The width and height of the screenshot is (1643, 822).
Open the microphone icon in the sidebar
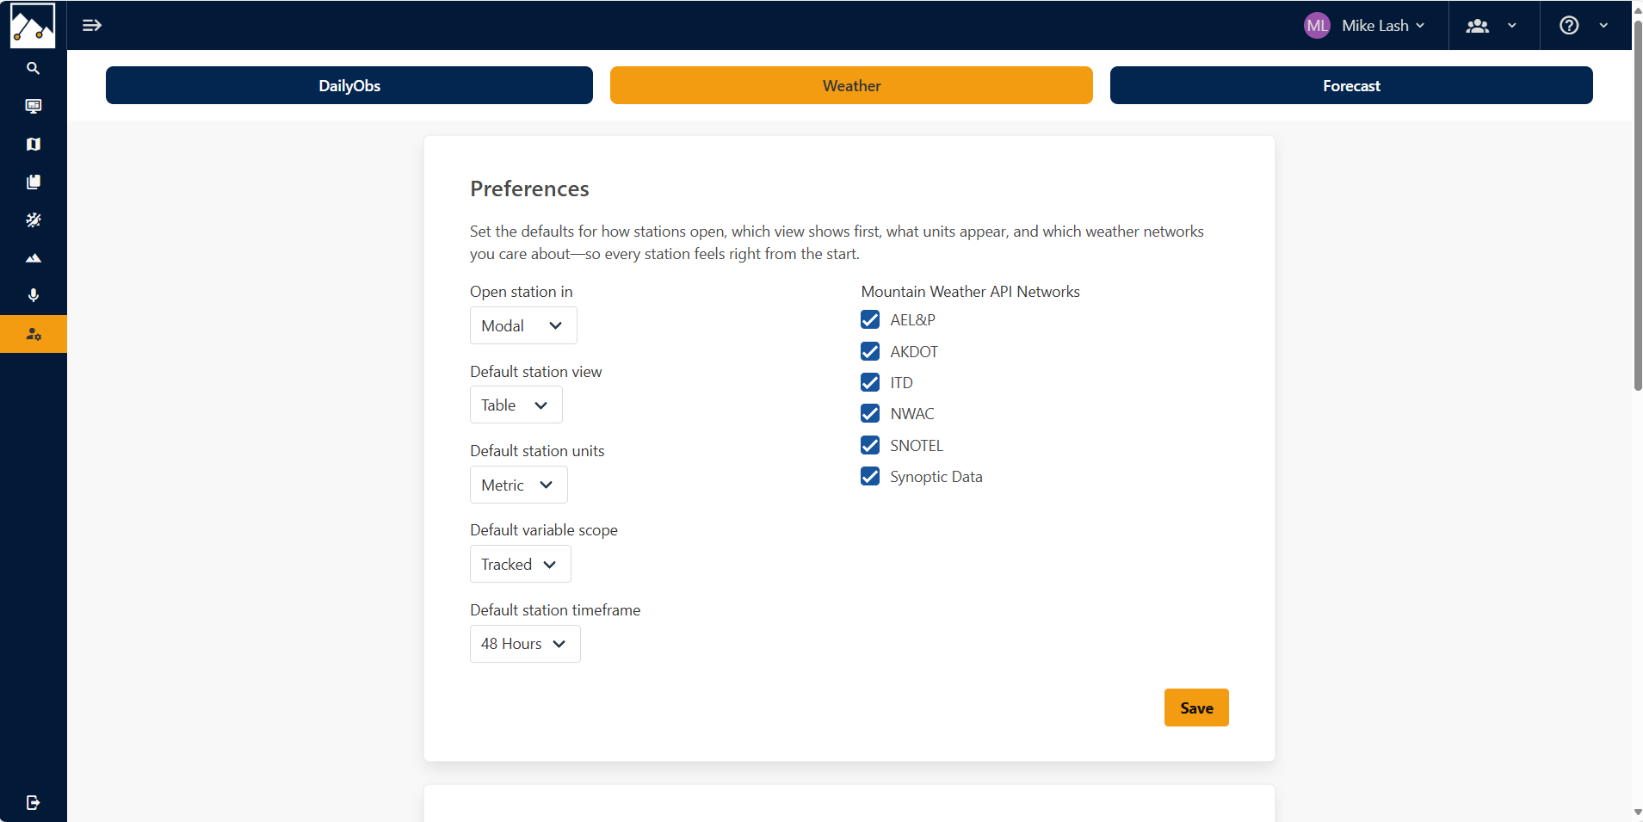pyautogui.click(x=33, y=295)
